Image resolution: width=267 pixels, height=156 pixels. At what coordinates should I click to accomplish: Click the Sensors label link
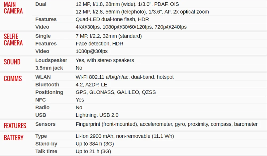(45, 124)
